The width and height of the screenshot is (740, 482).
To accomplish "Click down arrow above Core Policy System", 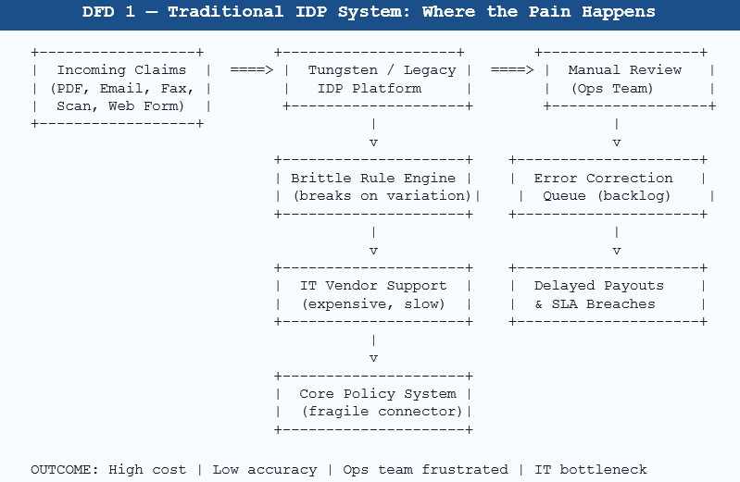I will point(373,349).
